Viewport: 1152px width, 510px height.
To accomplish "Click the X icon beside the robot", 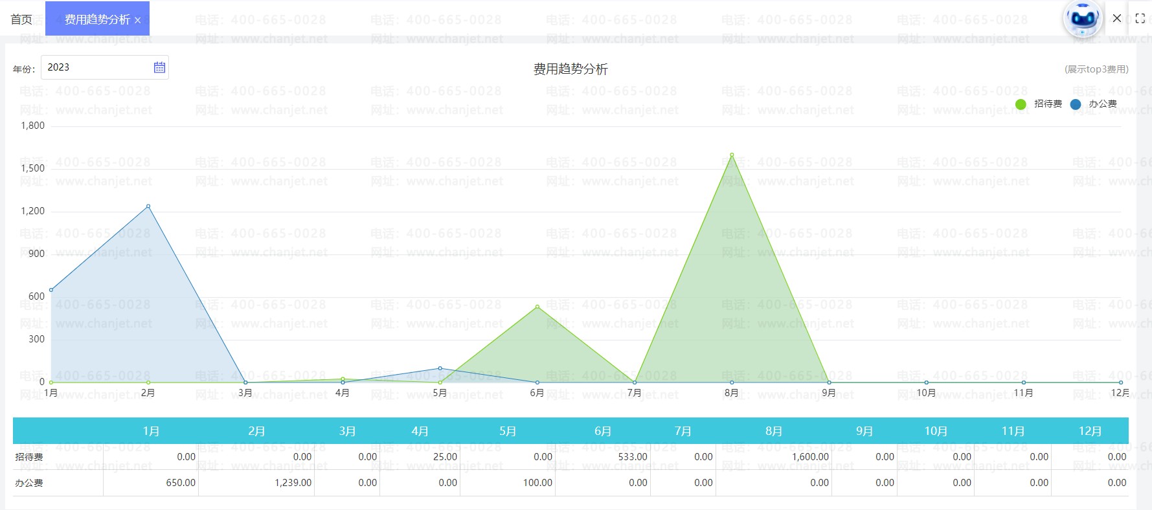I will coord(1117,18).
